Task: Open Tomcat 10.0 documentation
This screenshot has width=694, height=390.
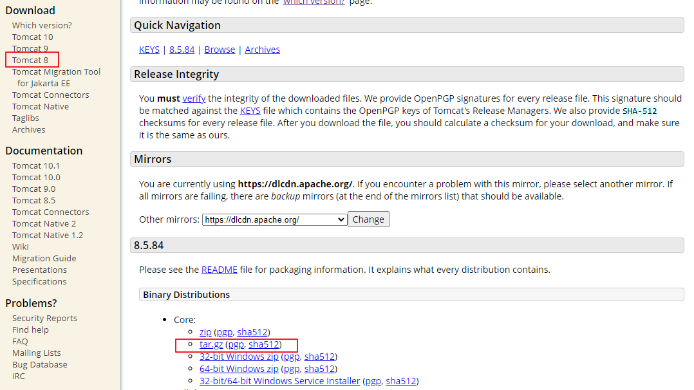Action: point(36,177)
